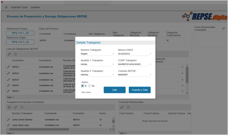Click row pencil for Copia de la de recibo obligation
Screen dimensions: 228x135
pyautogui.click(x=9, y=85)
